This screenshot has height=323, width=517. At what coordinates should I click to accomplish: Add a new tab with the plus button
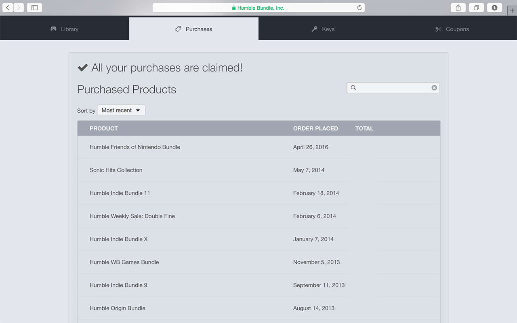pos(512,11)
